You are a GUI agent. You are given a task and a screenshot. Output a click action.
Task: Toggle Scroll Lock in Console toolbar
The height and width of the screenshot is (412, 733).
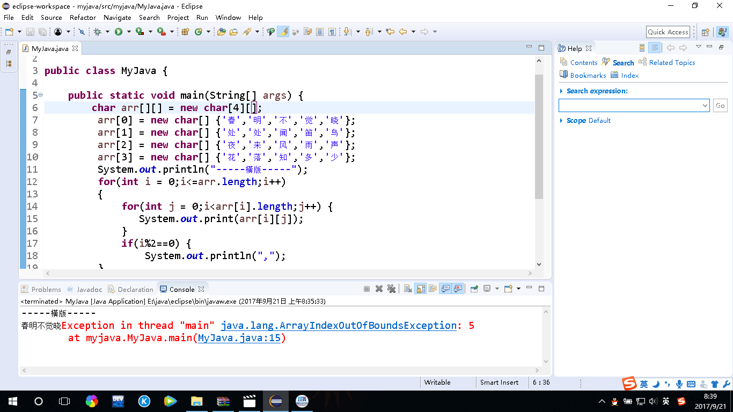(x=420, y=289)
